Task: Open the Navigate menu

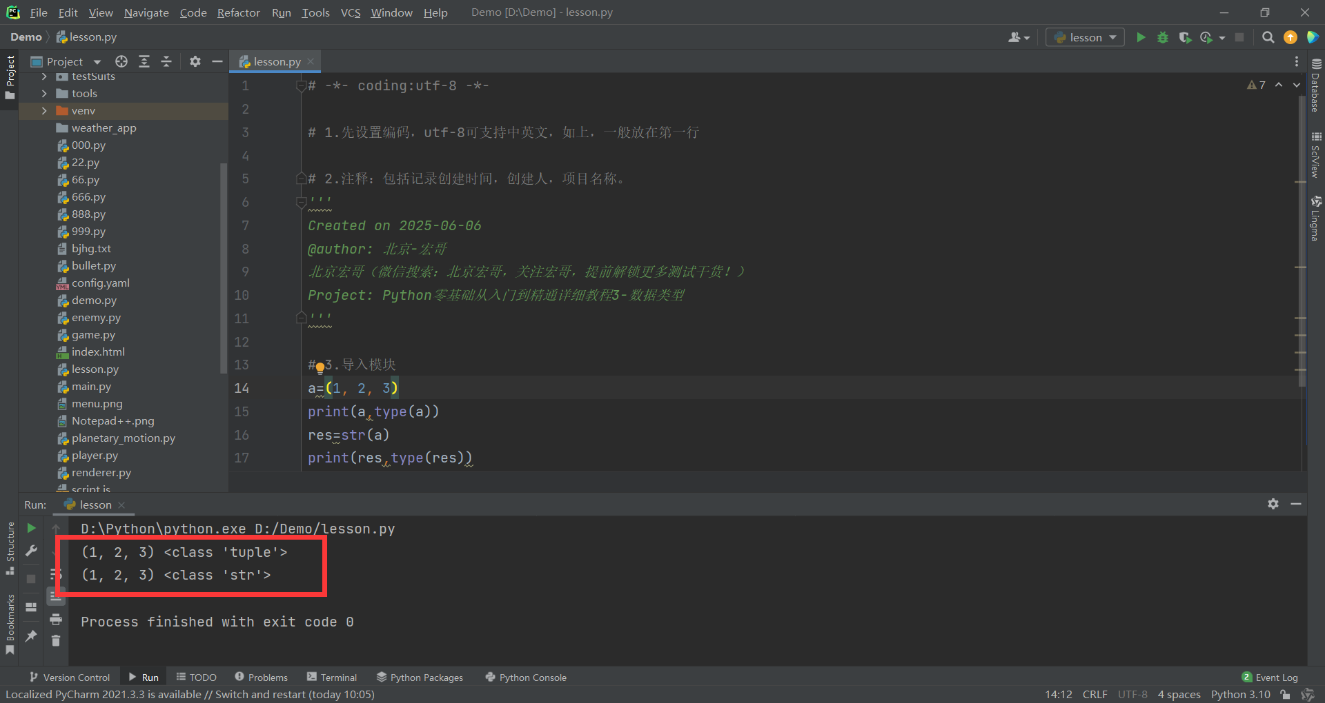Action: point(146,12)
